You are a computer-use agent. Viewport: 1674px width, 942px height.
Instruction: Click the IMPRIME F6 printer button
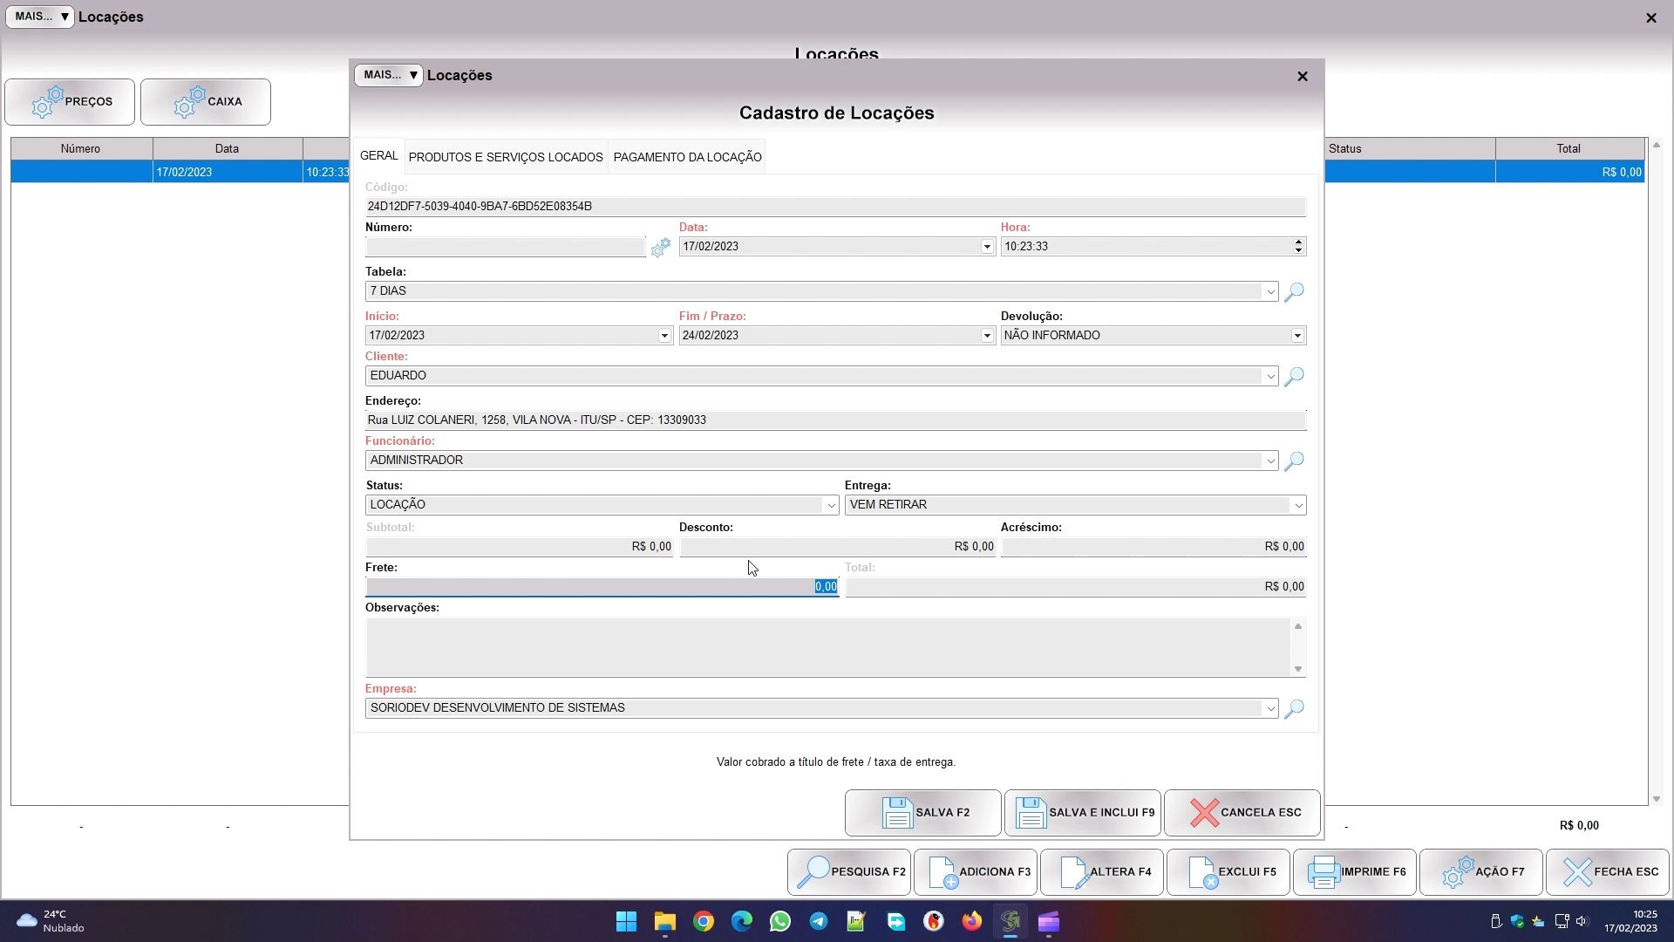[1354, 871]
